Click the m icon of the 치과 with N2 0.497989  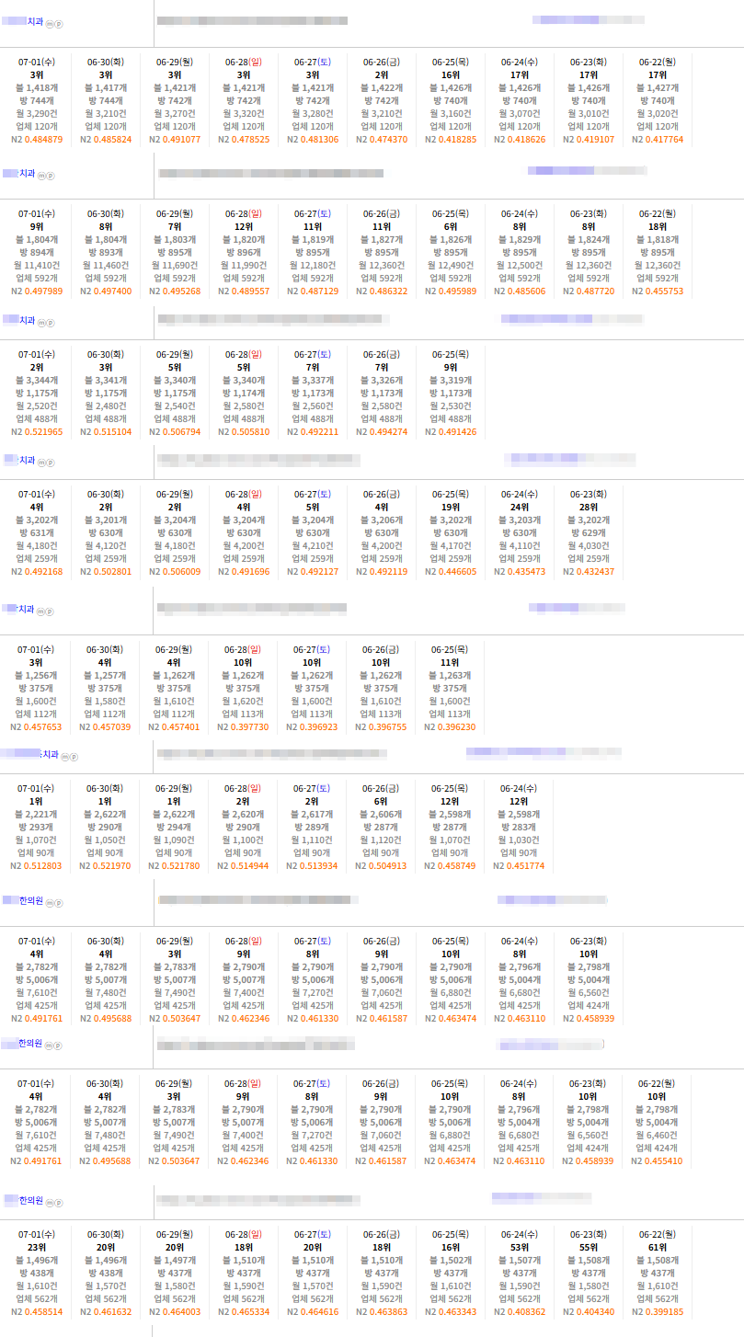pyautogui.click(x=42, y=174)
